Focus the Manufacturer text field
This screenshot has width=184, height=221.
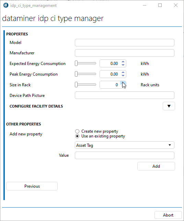coord(125,53)
